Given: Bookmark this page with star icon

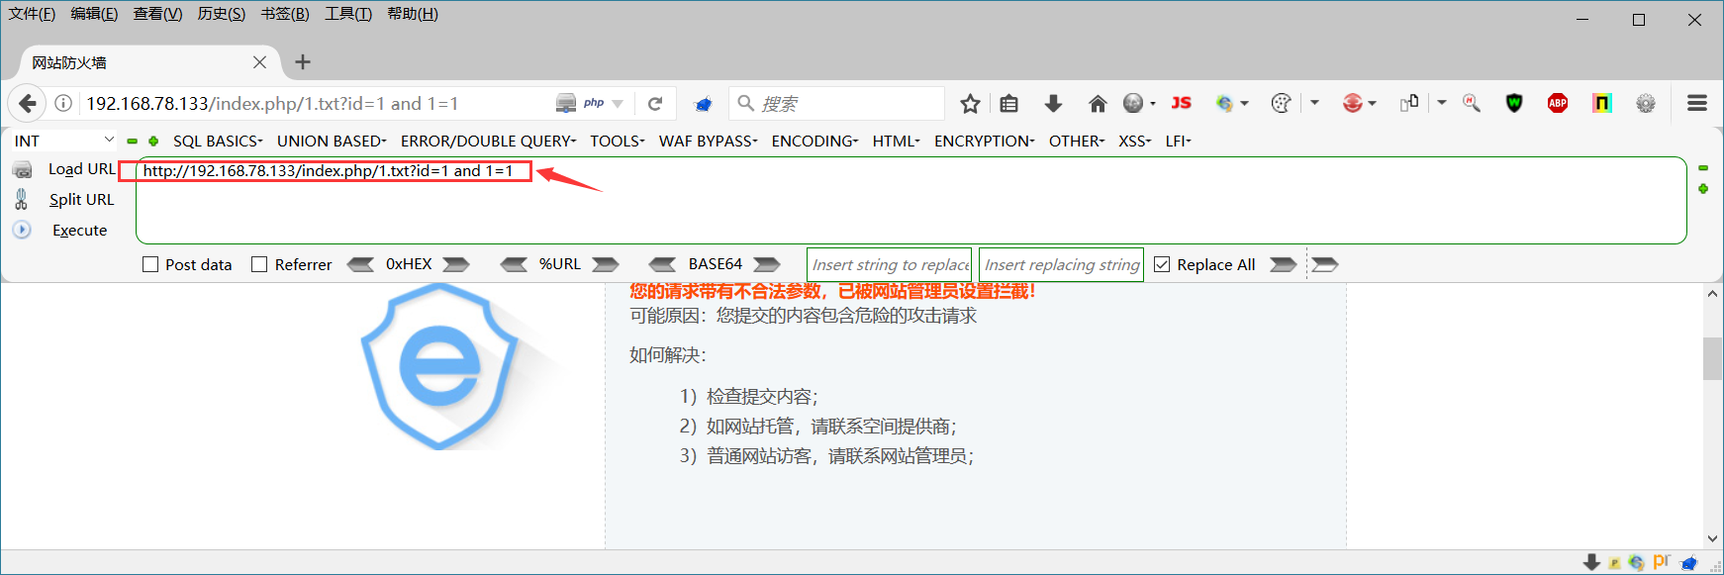Looking at the screenshot, I should 970,103.
